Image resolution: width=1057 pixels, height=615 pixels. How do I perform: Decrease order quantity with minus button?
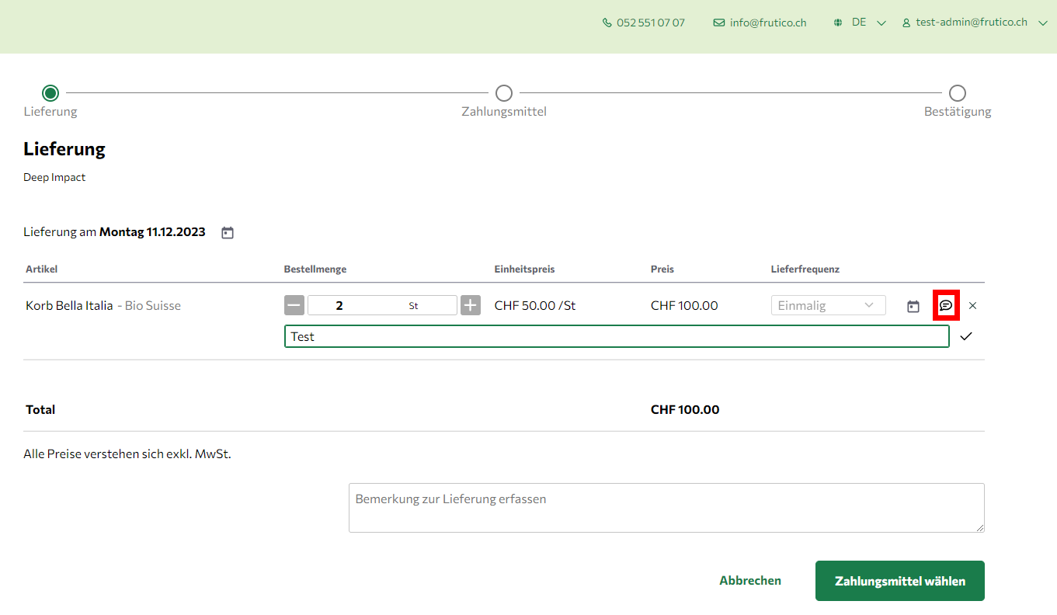point(294,305)
